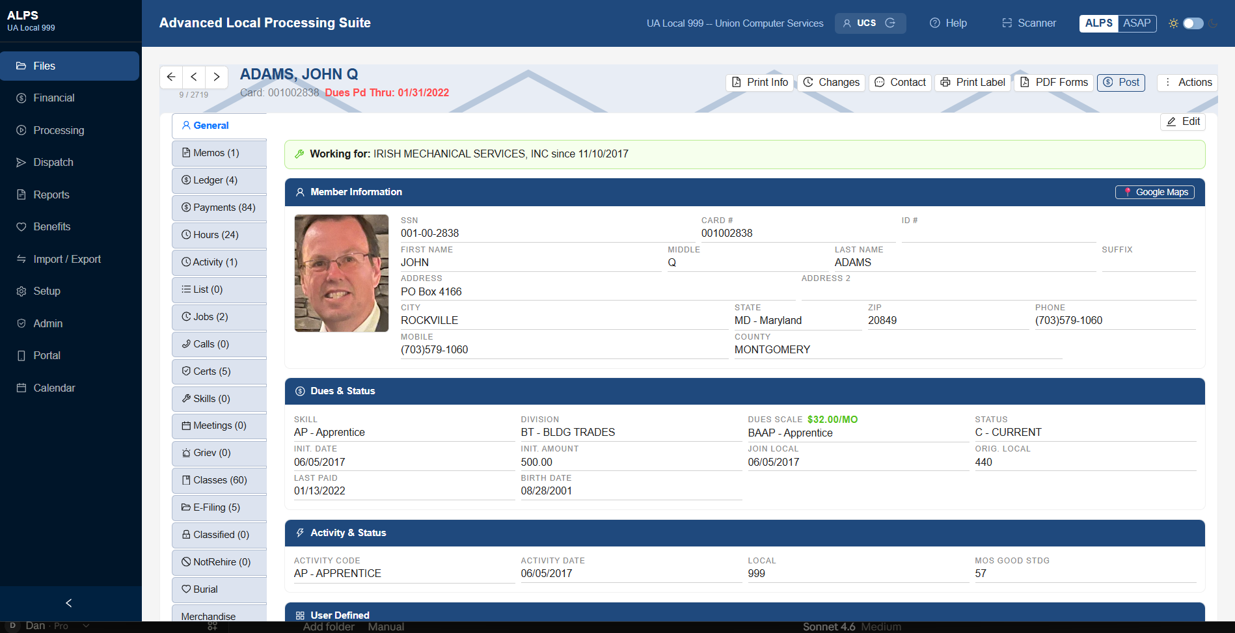Image resolution: width=1235 pixels, height=633 pixels.
Task: Go to the first record arrow
Action: [171, 77]
